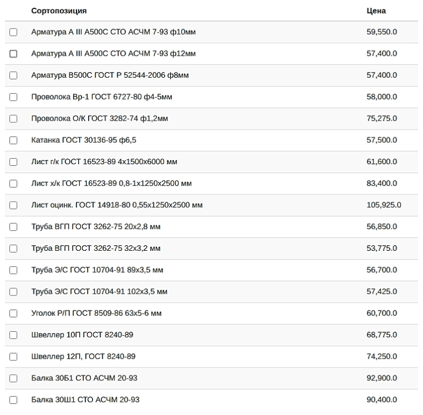The width and height of the screenshot is (423, 415).
Task: Select checkbox for Труба ВГП 20х2,8 мм
Action: pyautogui.click(x=13, y=227)
